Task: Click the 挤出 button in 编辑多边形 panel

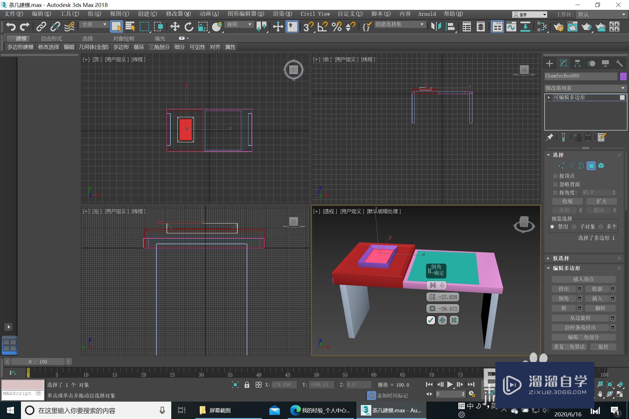Action: pyautogui.click(x=563, y=289)
